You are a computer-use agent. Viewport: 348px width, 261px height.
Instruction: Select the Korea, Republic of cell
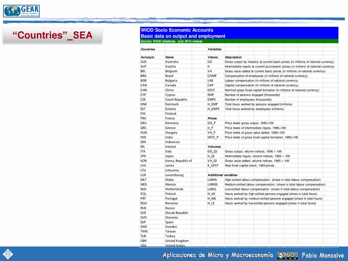178,161
